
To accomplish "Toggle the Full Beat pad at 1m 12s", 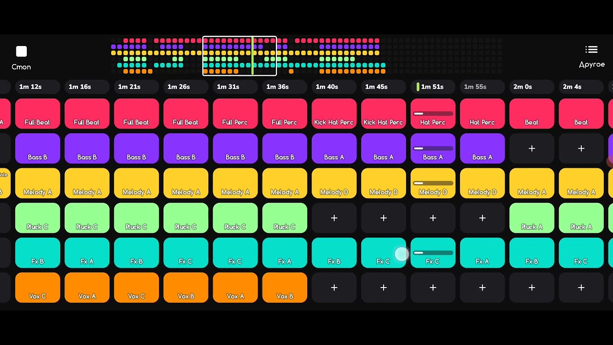I will 37,114.
